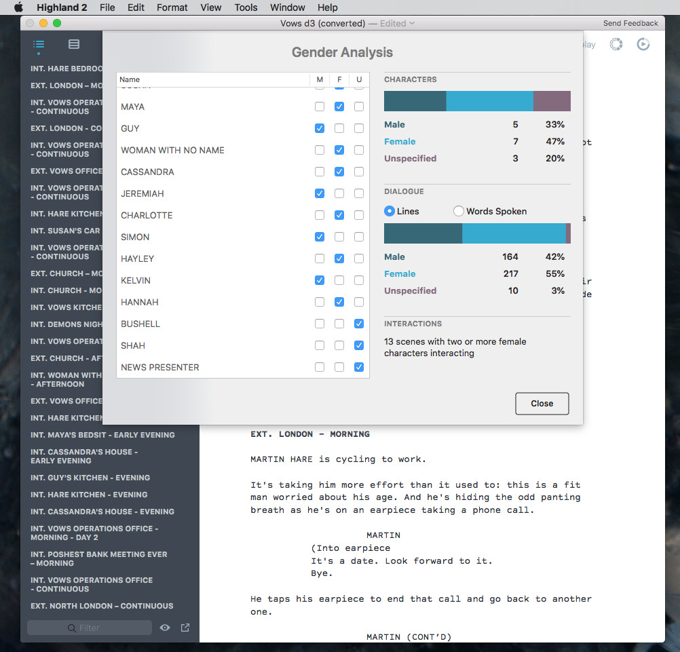Uncheck Female for MAYA

339,107
